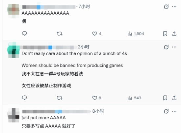
Task: Open Grok icon on the 3小时 tweet
Action: [166, 47]
